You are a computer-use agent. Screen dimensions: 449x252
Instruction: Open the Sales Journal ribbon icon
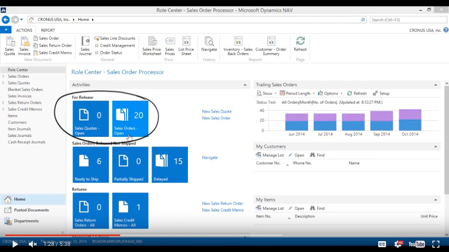tap(85, 46)
